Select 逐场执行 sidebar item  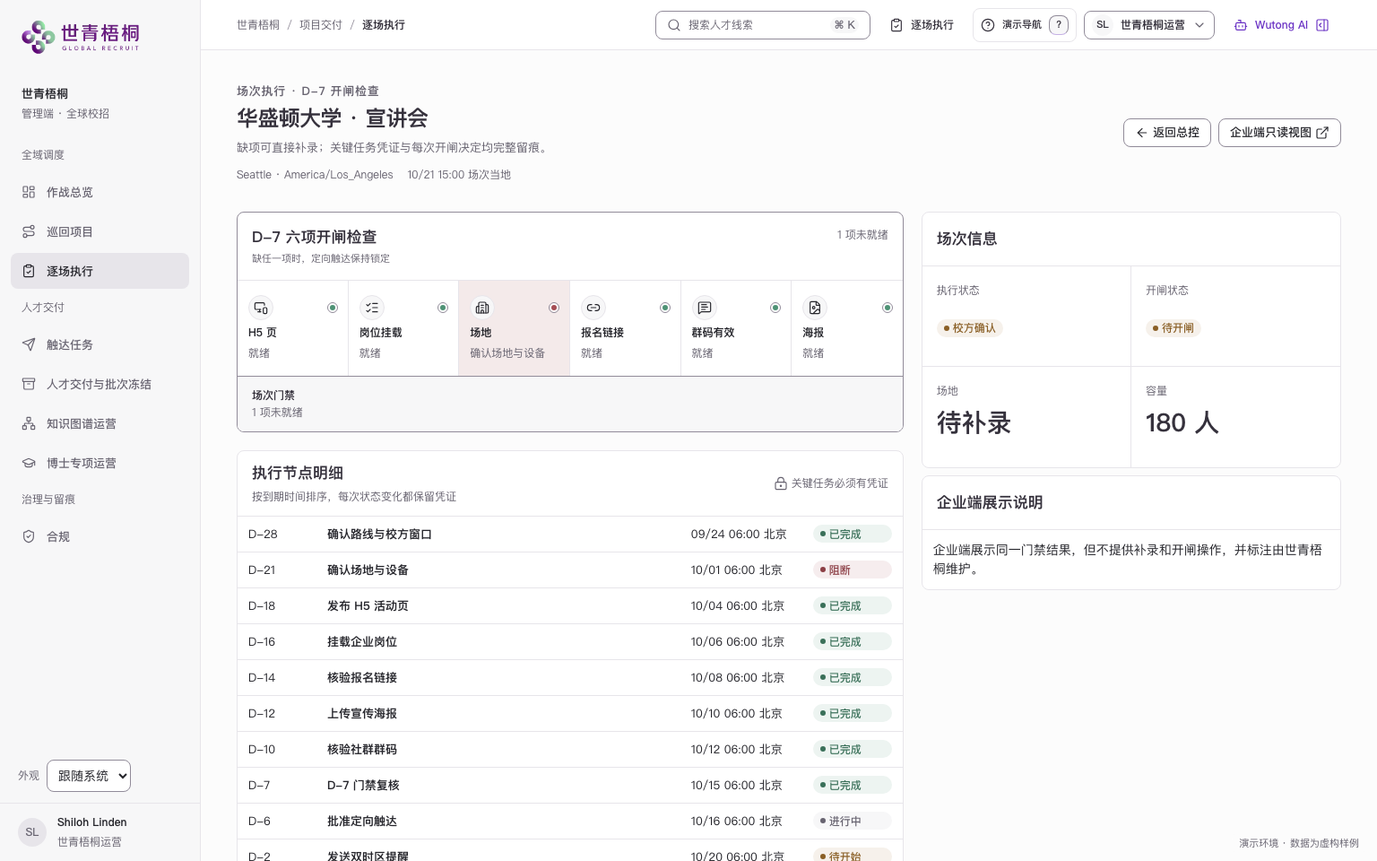coord(100,271)
